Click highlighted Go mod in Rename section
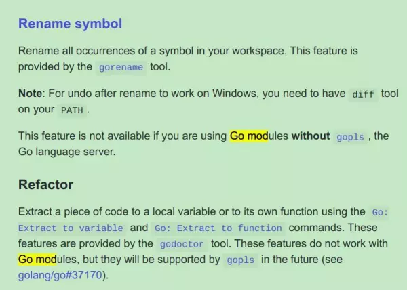This screenshot has width=407, height=290. [x=249, y=136]
